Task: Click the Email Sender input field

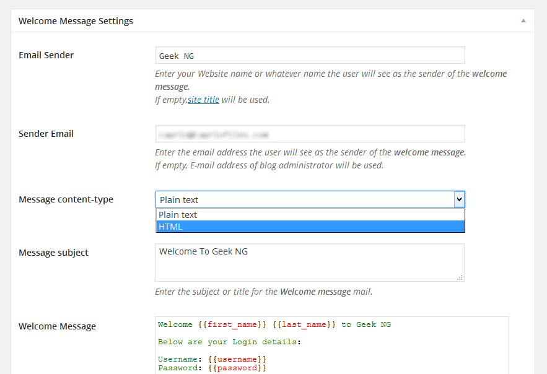Action: [310, 56]
